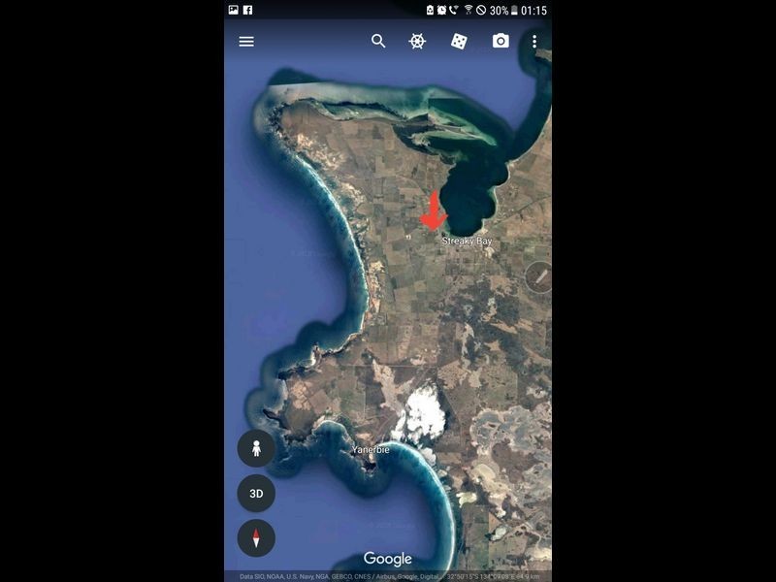Tap the I'm Feeling Lucky dice
Screen dimensions: 776x582
pos(459,41)
